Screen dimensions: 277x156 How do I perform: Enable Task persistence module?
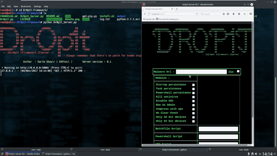pos(194,89)
